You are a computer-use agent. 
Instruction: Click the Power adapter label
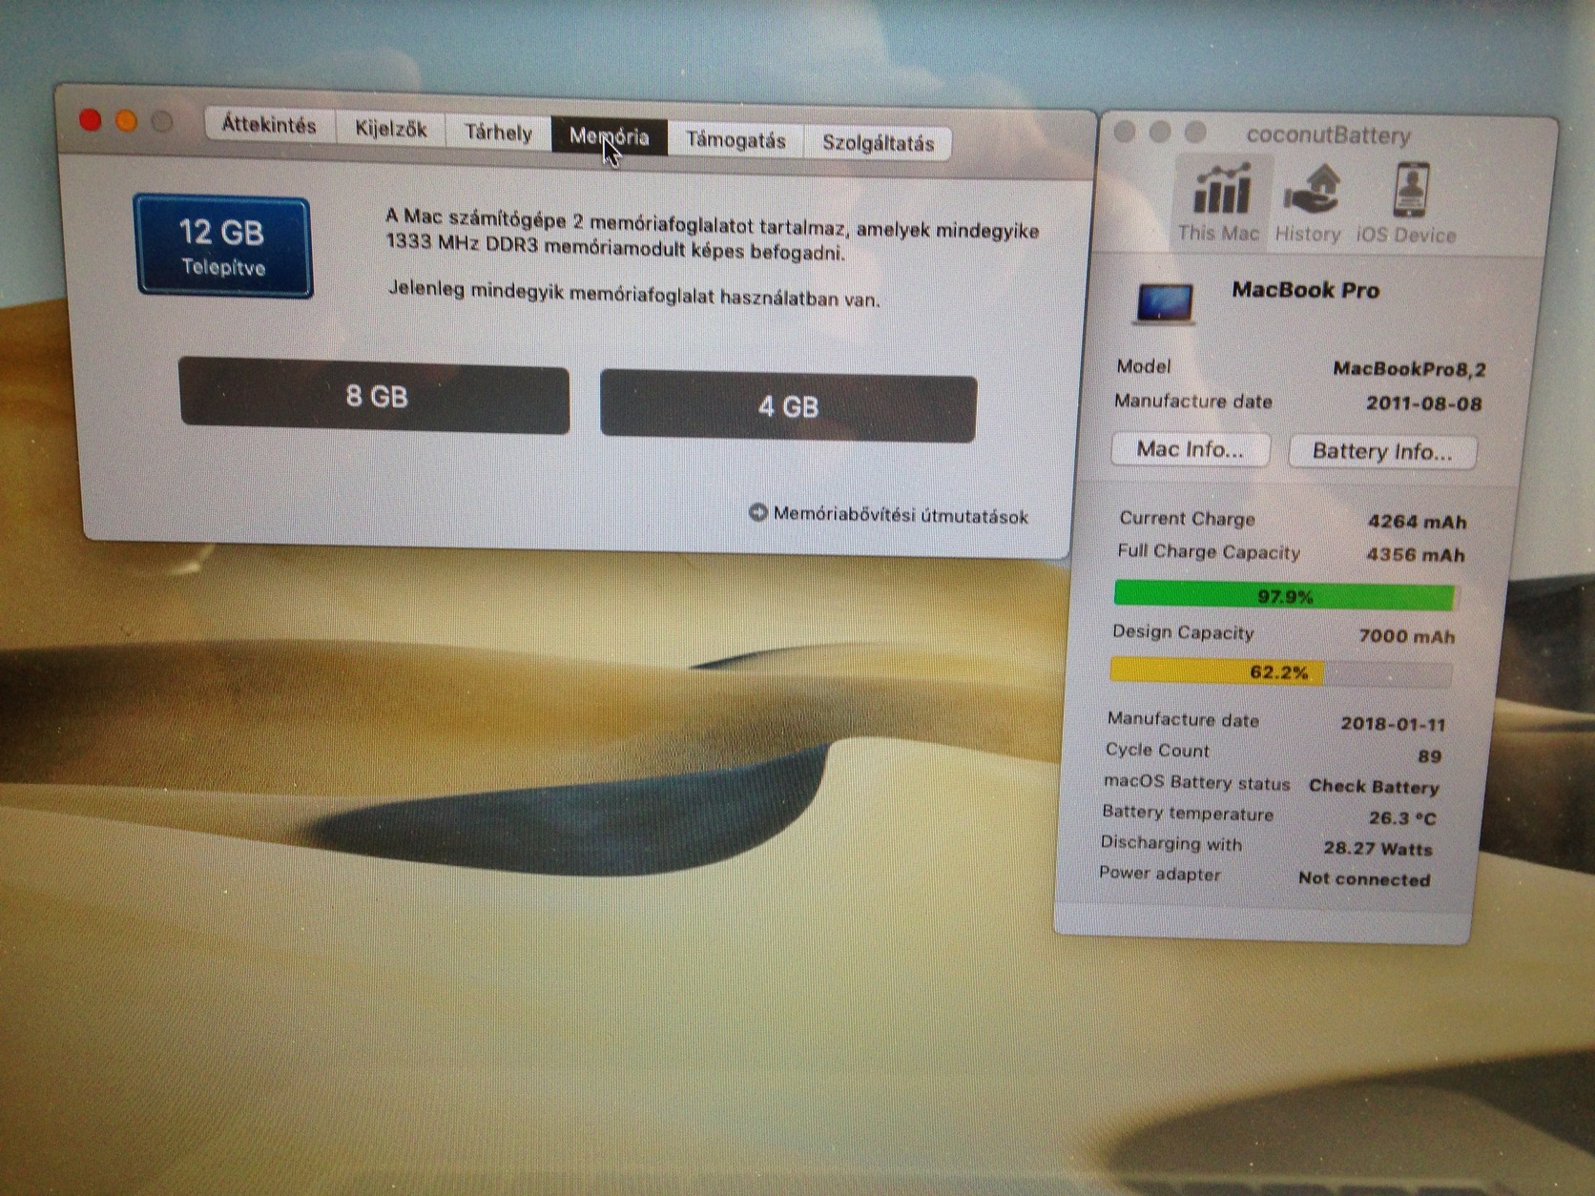tap(1159, 874)
